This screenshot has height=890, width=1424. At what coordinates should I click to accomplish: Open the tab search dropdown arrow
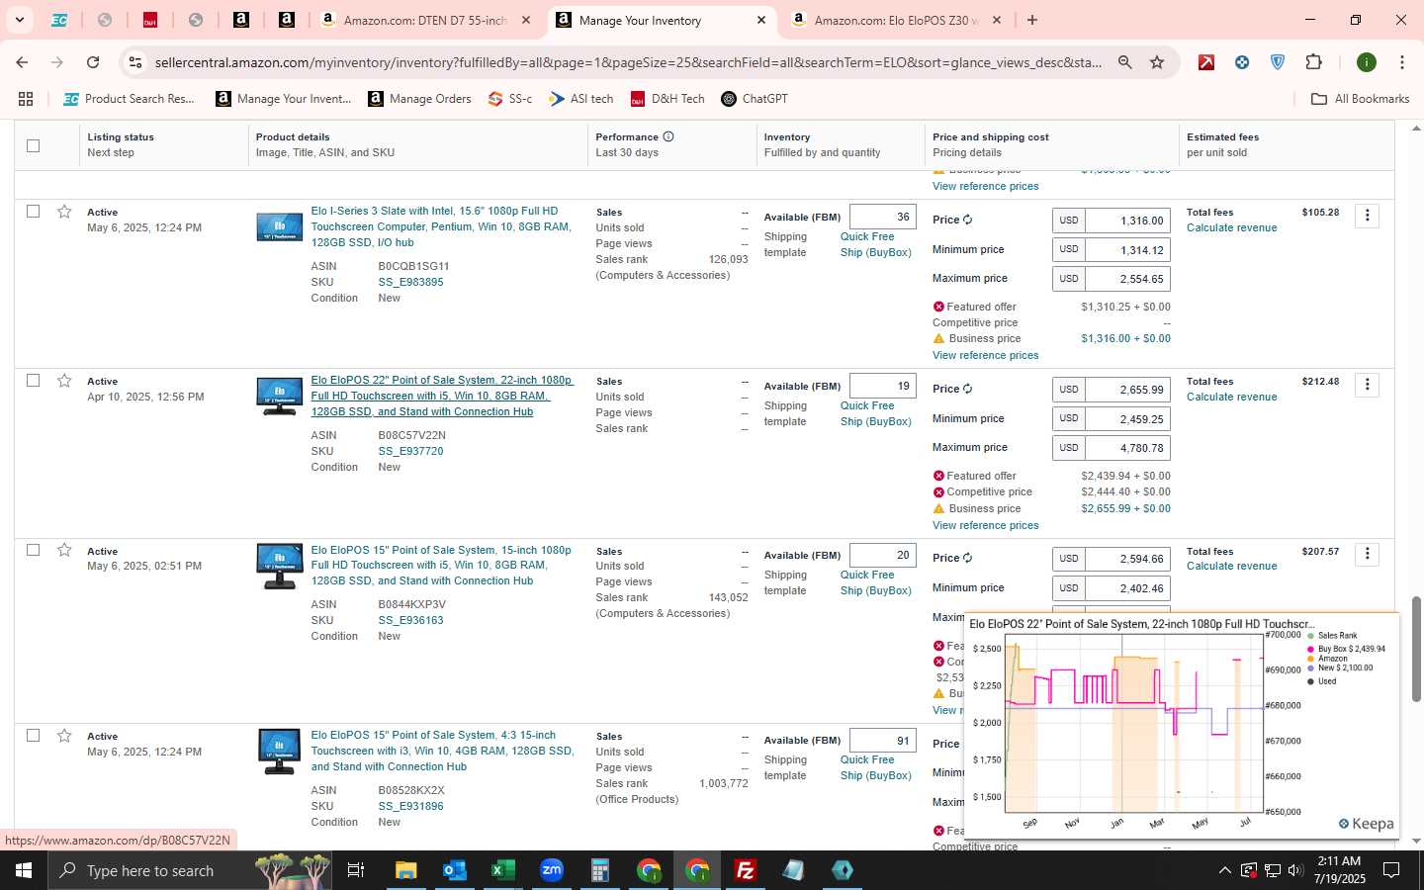coord(19,20)
